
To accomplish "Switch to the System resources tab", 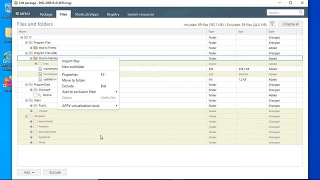I will click(x=140, y=14).
